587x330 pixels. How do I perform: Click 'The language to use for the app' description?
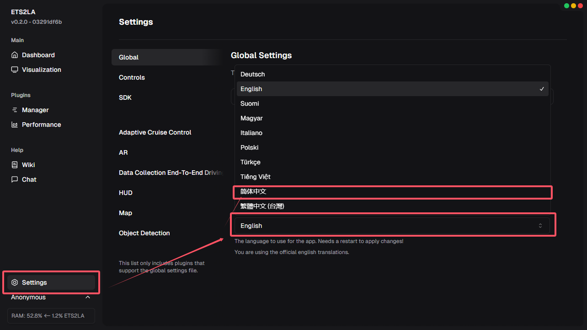click(319, 241)
